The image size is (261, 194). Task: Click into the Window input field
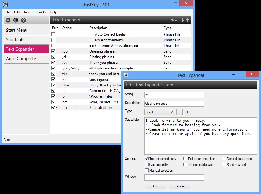tap(174, 177)
